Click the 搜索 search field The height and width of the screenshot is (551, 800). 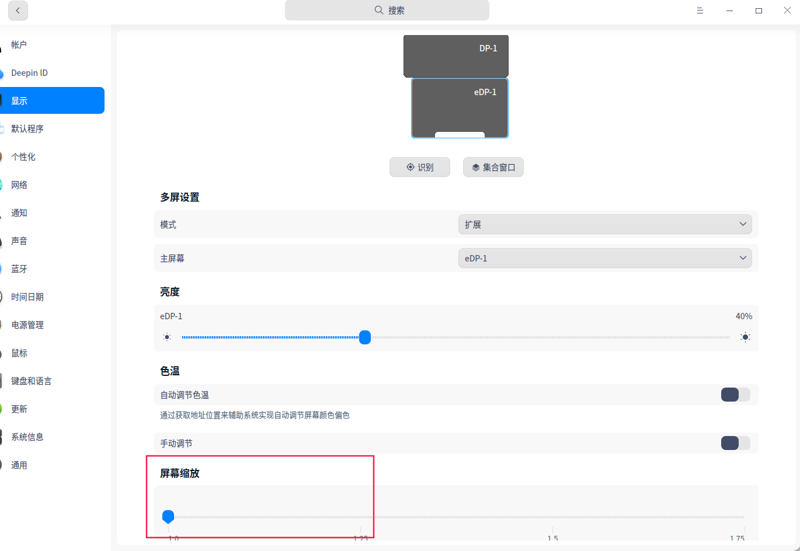pos(387,11)
